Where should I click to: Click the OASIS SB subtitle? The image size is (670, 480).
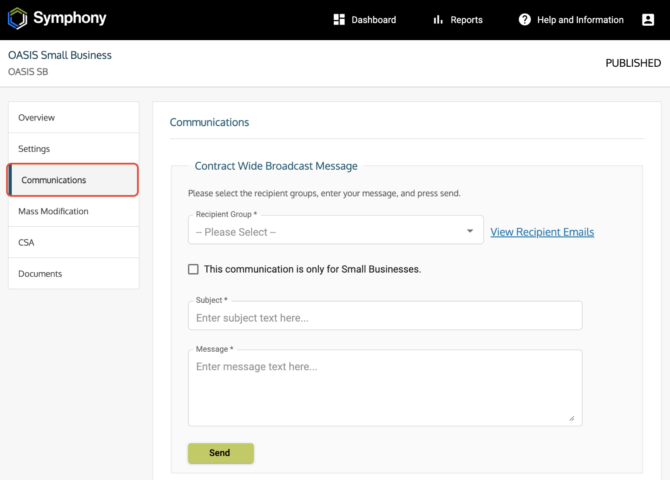[28, 72]
